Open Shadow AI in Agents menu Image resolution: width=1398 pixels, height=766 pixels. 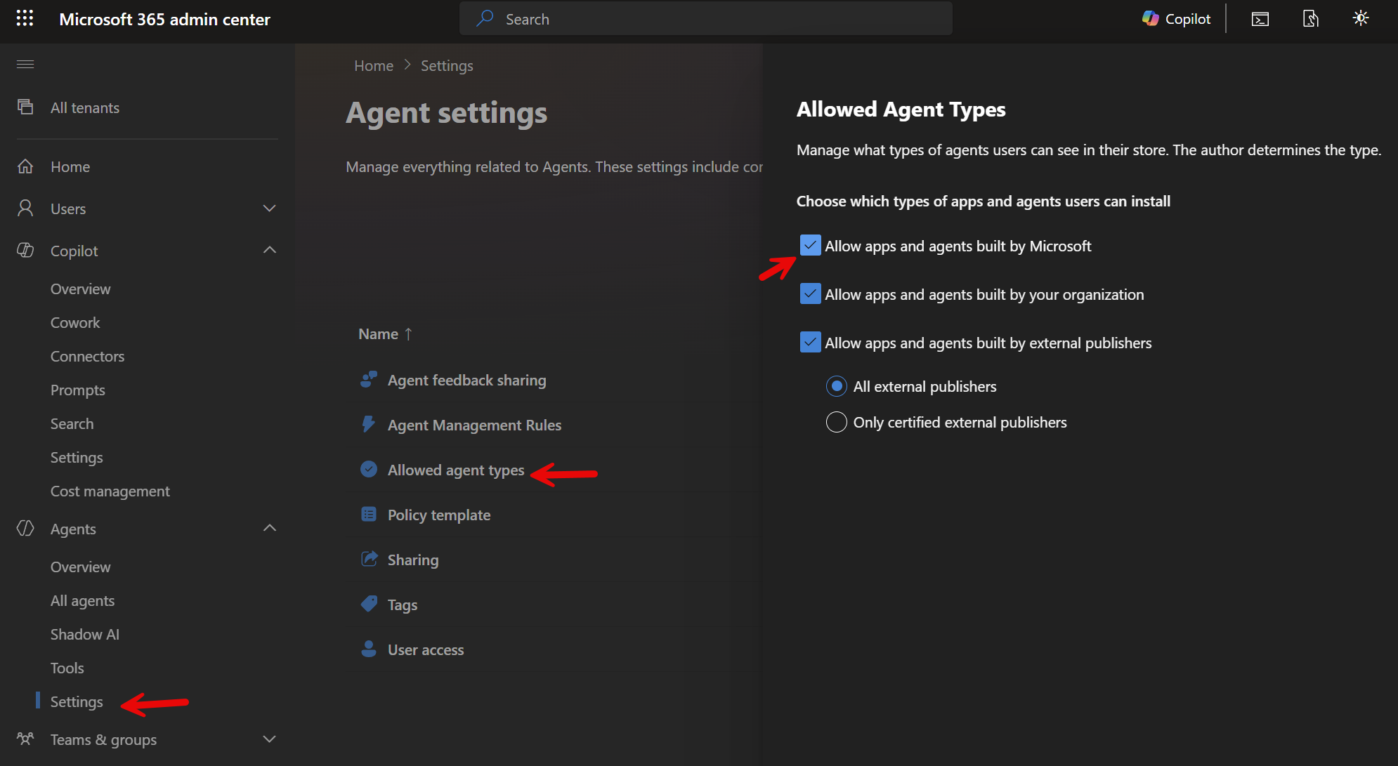(x=85, y=634)
